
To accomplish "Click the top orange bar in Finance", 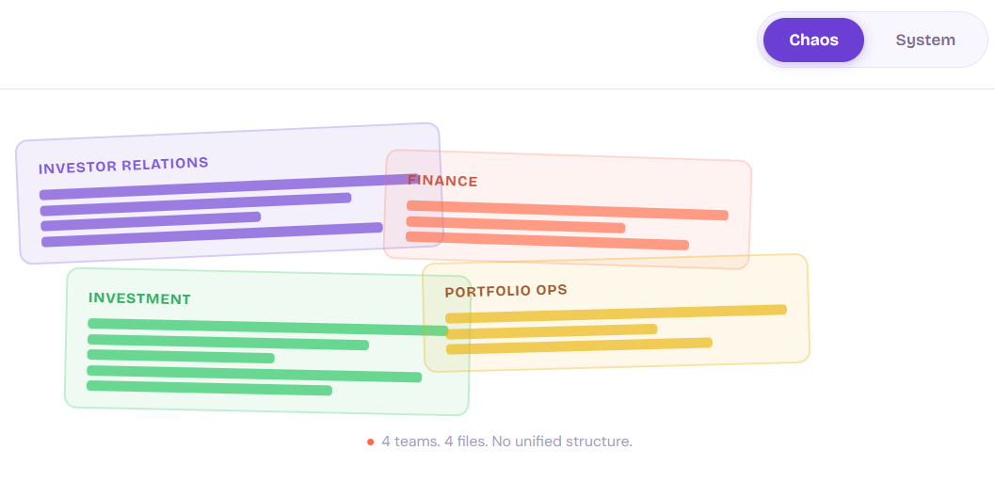I will [x=568, y=211].
